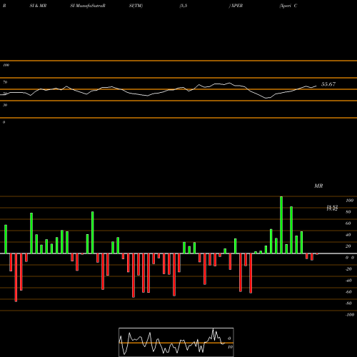Select the ')XPER' ticker label

tap(236, 6)
